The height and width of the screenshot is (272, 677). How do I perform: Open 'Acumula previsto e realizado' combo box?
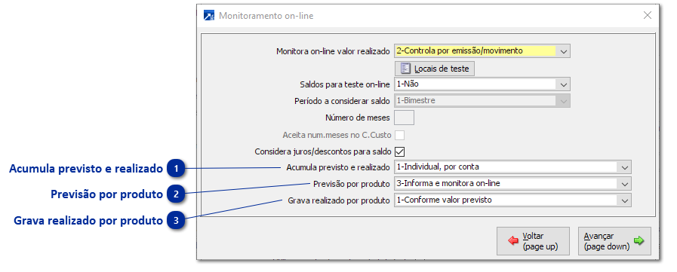pyautogui.click(x=512, y=167)
